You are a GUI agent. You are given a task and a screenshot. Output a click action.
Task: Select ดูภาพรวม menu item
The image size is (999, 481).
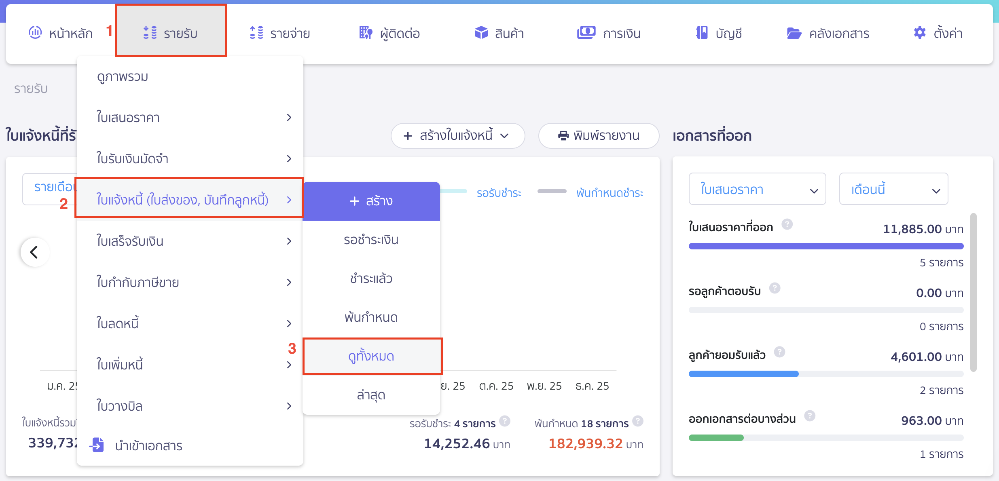[190, 76]
